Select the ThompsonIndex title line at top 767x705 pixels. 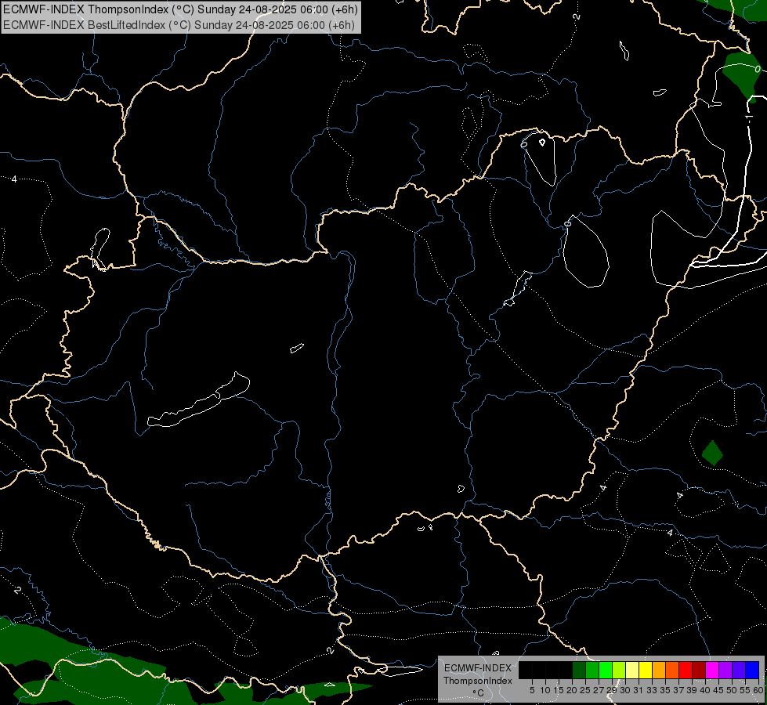point(180,9)
